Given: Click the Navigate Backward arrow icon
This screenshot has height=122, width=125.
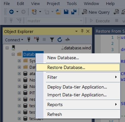Looking at the screenshot, I should pyautogui.click(x=12, y=12).
